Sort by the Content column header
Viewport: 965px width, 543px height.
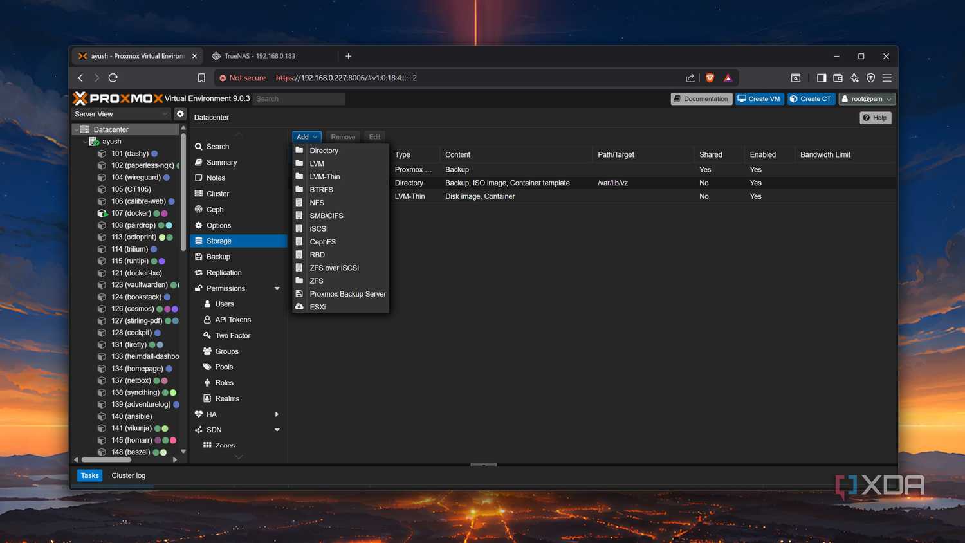515,155
